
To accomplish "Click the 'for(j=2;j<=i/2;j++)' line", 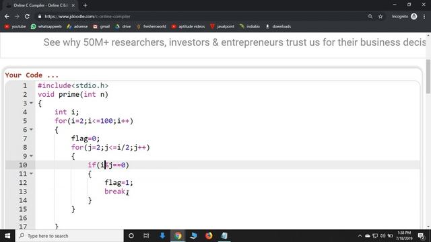I will click(x=110, y=147).
